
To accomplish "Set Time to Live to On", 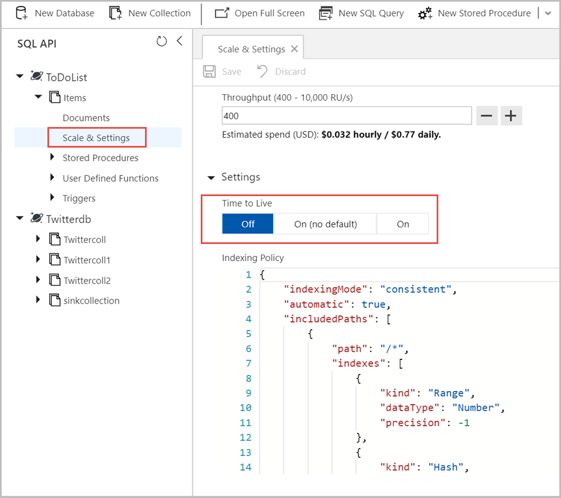I will pyautogui.click(x=403, y=224).
